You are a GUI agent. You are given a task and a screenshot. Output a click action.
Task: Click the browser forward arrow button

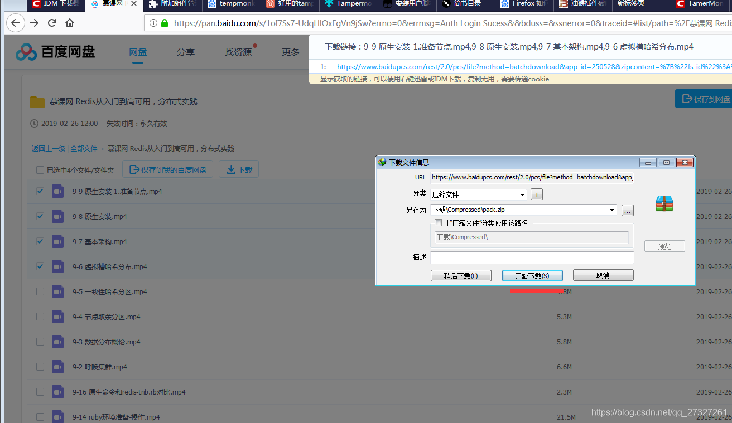tap(34, 23)
